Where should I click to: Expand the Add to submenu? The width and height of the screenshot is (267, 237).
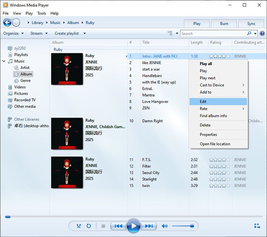click(x=218, y=92)
